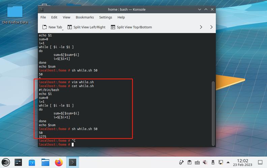This screenshot has height=168, width=267.
Task: Open the Help menu
Action: 121,17
